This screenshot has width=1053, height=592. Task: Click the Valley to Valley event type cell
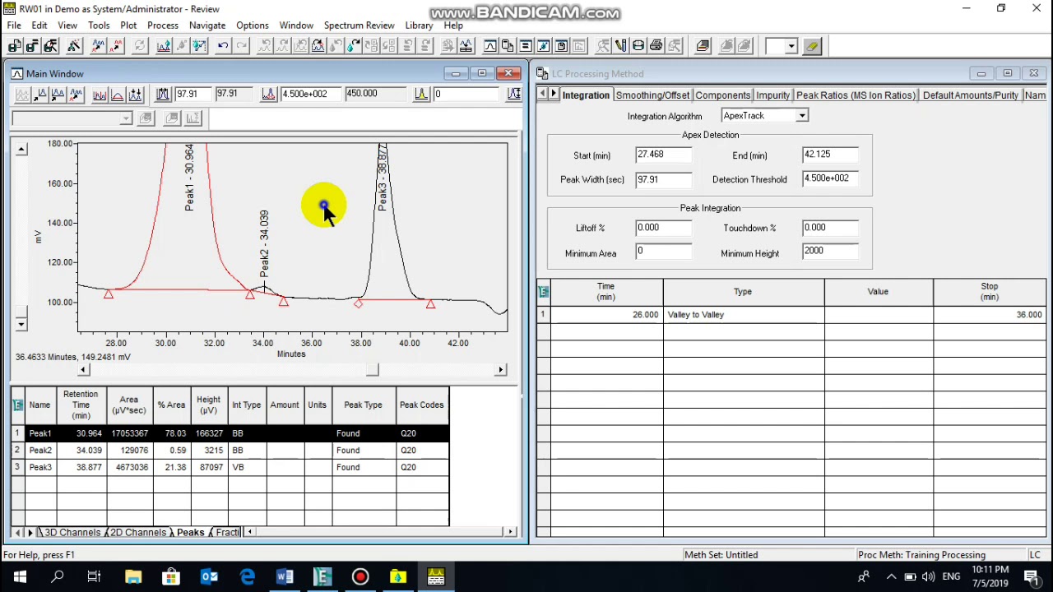[x=744, y=315]
